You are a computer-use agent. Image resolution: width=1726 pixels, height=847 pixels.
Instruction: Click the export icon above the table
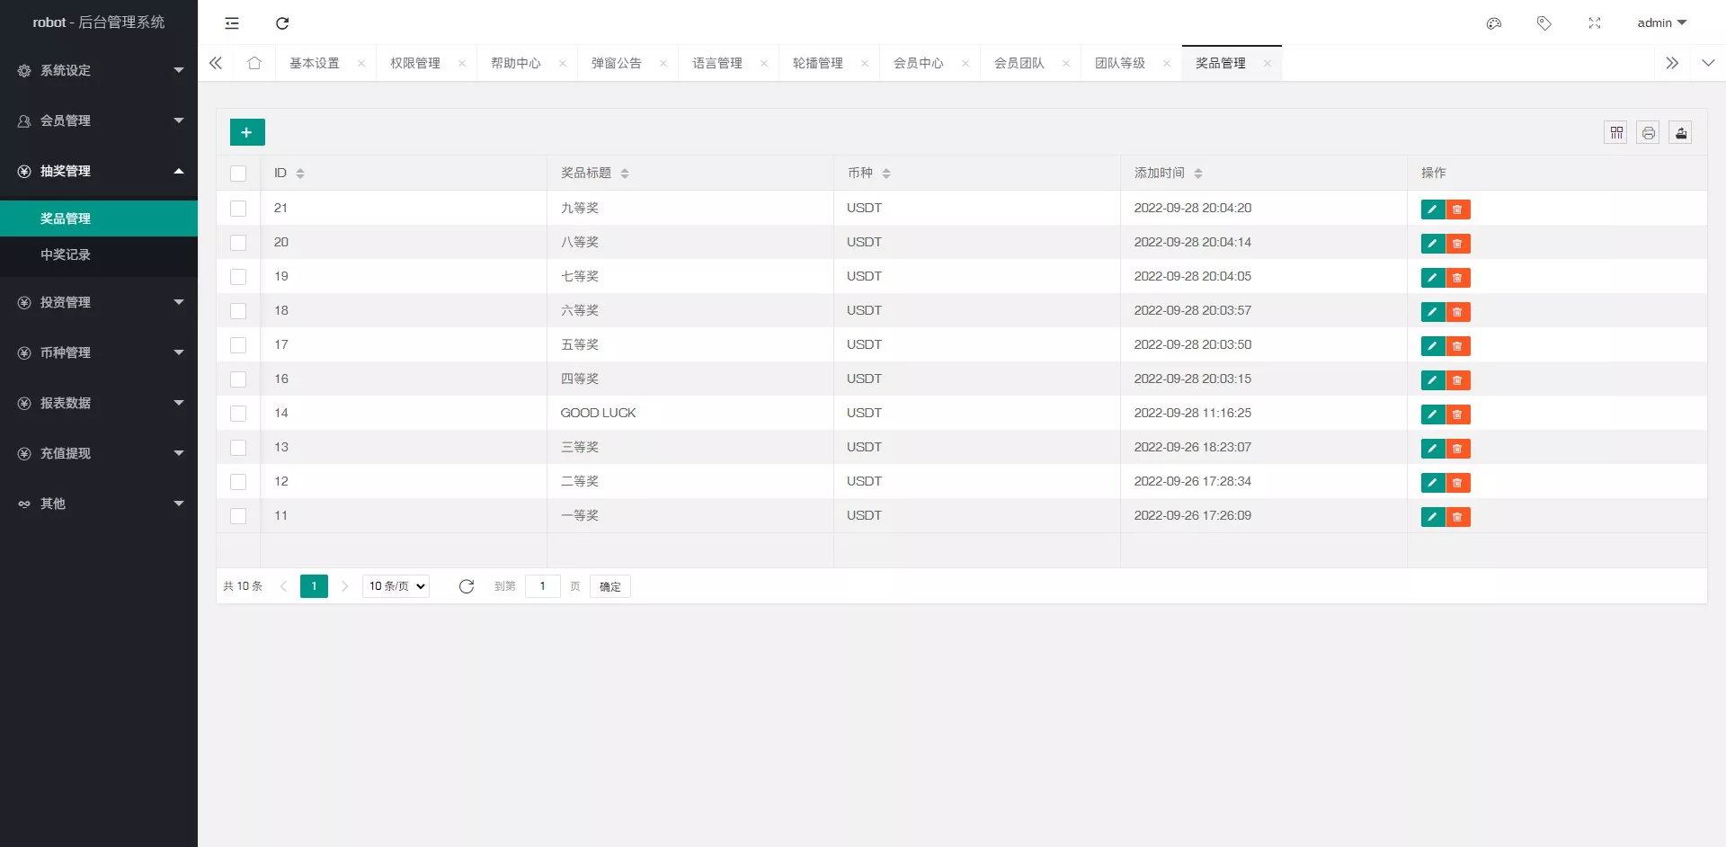click(1681, 132)
